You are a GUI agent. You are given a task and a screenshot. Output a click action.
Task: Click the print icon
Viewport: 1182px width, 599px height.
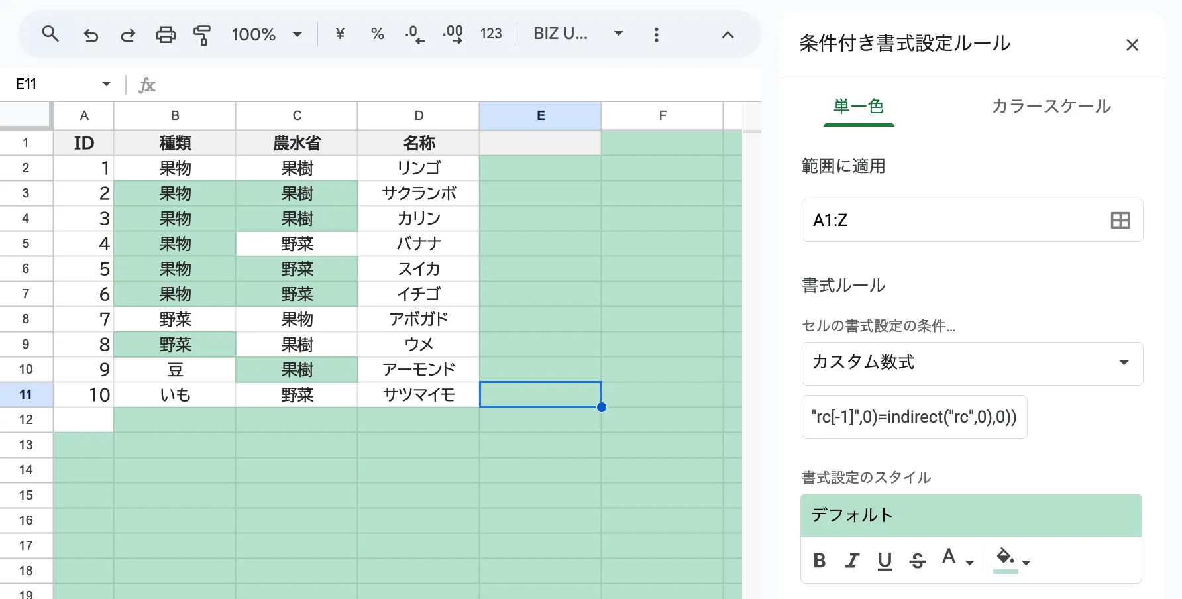pyautogui.click(x=166, y=34)
